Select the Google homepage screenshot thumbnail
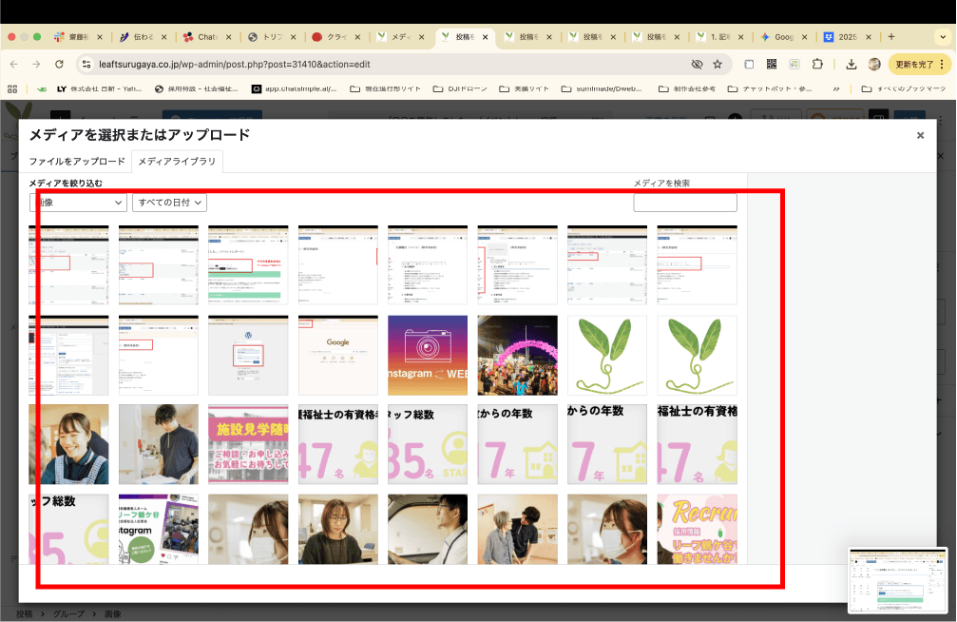 (337, 355)
